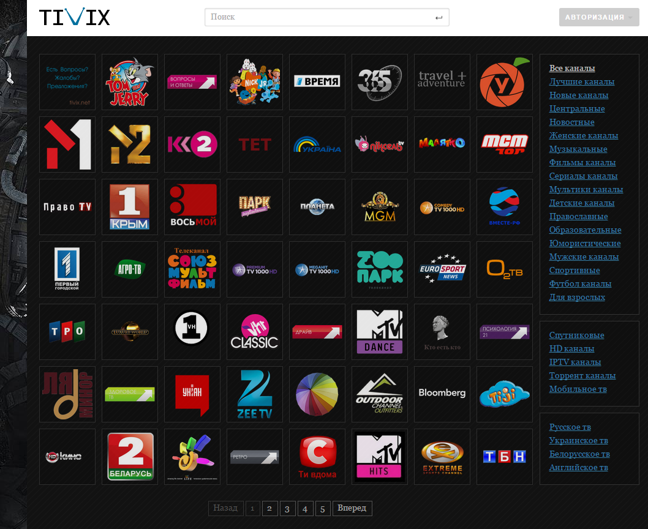Expand the Авторизация dropdown
The height and width of the screenshot is (529, 648).
pos(598,17)
